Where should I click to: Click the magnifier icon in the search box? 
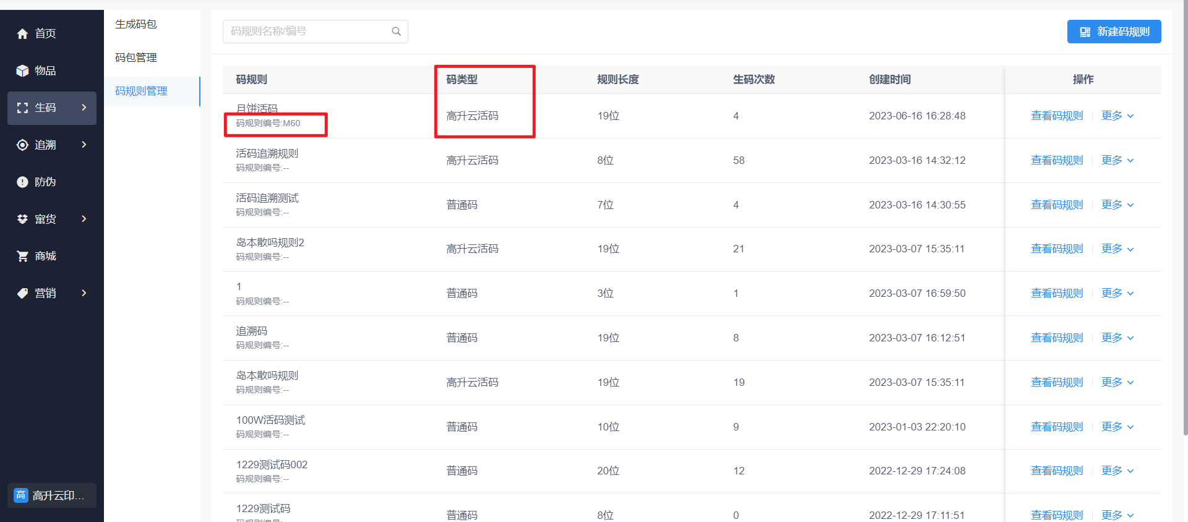[x=396, y=32]
